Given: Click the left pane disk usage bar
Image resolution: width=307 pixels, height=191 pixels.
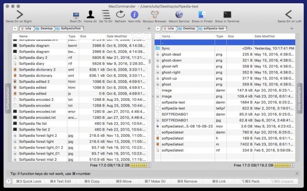Looking at the screenshot, I should click(141, 166).
